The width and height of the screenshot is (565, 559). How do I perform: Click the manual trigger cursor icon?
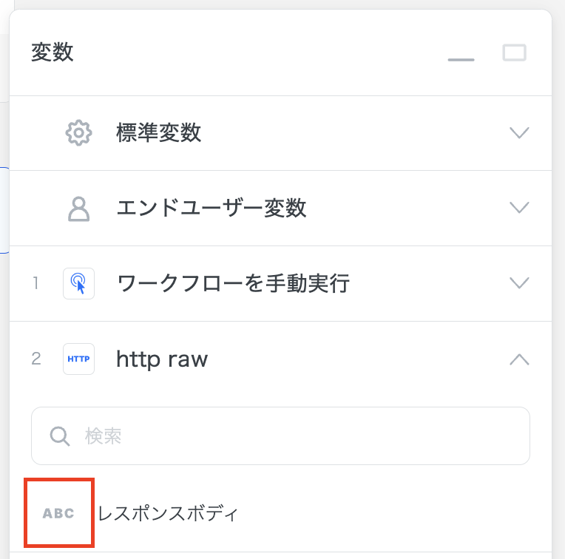tap(78, 283)
